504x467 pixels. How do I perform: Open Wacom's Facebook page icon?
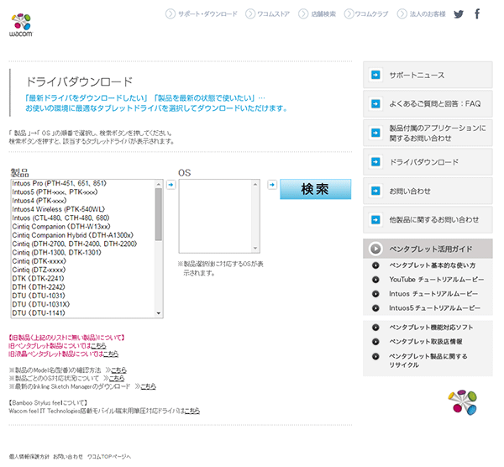477,13
